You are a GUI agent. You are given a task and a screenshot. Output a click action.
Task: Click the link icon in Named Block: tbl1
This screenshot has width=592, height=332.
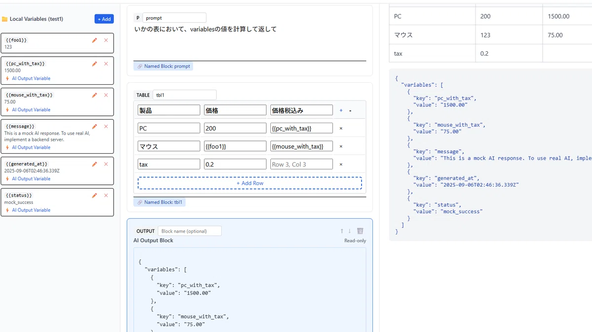coord(140,202)
